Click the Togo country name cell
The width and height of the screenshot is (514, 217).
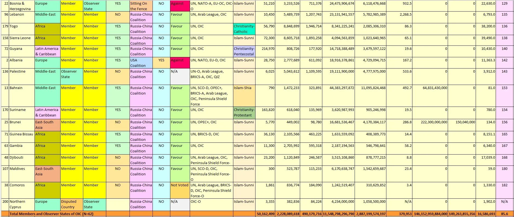(22, 29)
